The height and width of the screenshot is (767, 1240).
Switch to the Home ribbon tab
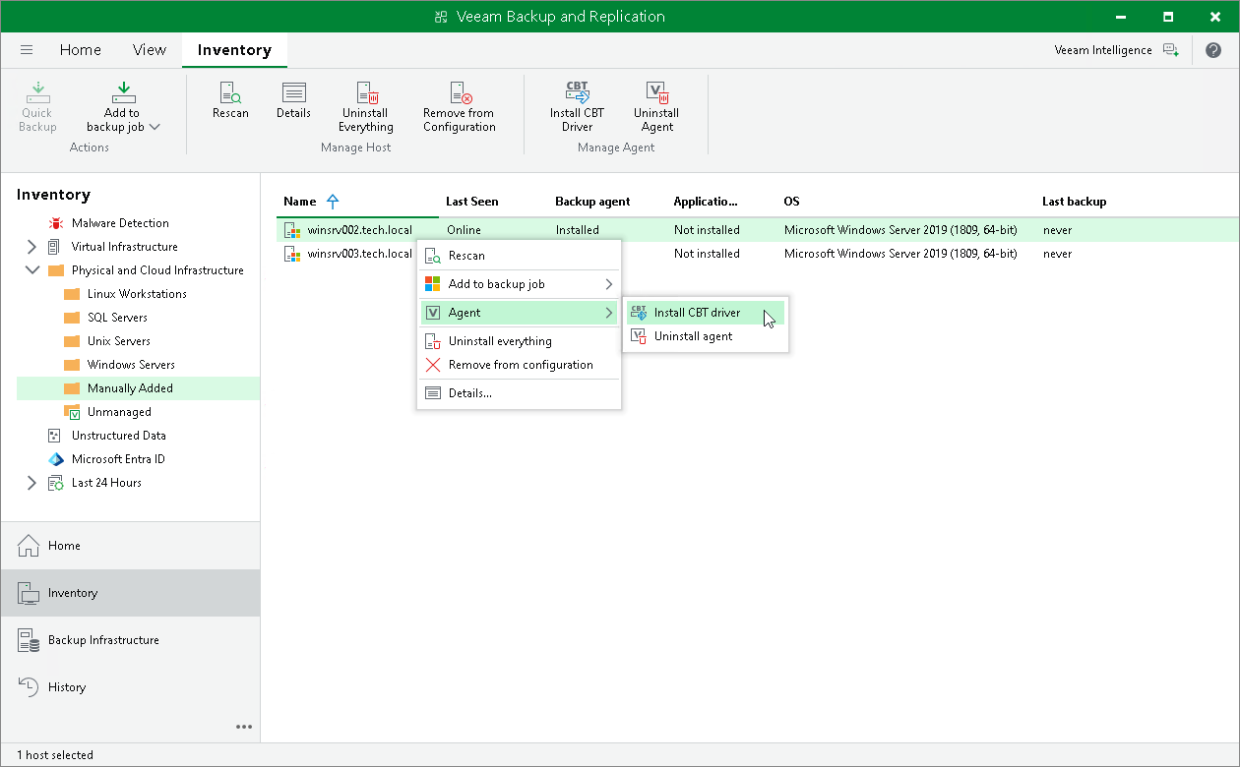(x=80, y=50)
